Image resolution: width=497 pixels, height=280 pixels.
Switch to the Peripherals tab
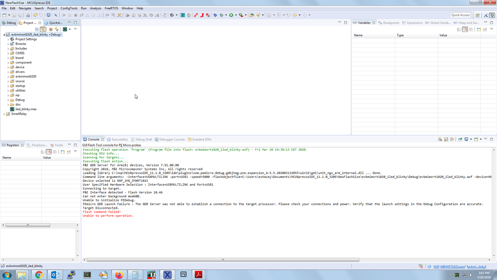point(37,145)
